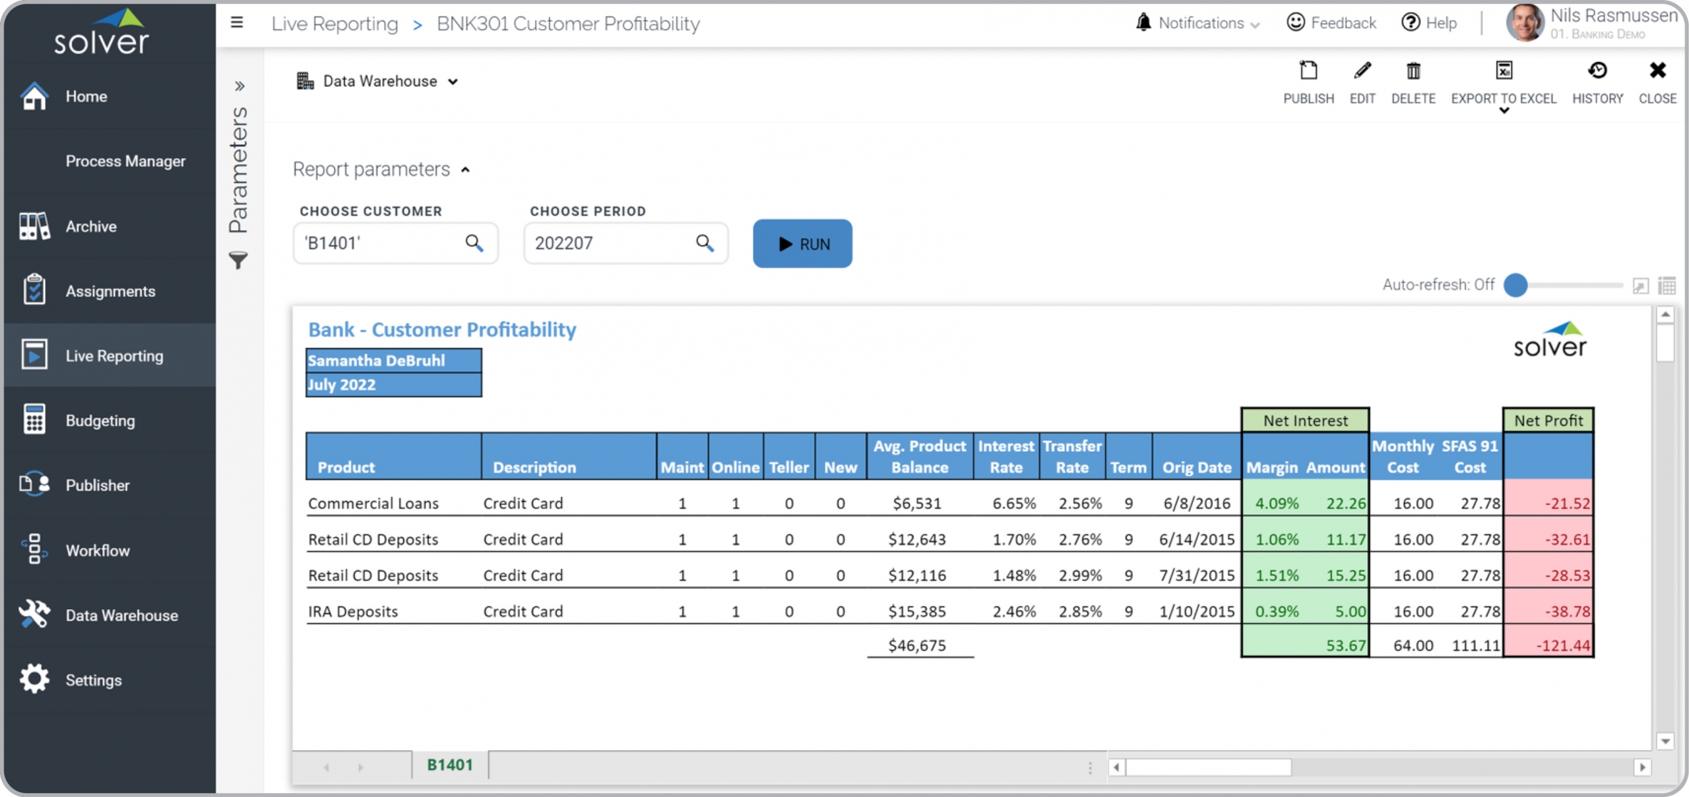Select the B1401 sheet tab
Viewport: 1689px width, 797px height.
tap(450, 765)
